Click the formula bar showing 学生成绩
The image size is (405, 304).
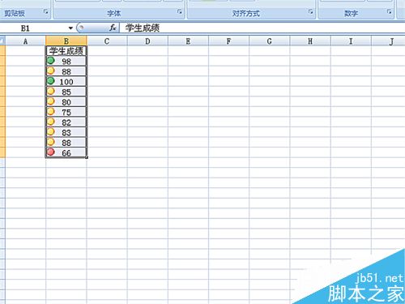pyautogui.click(x=262, y=28)
